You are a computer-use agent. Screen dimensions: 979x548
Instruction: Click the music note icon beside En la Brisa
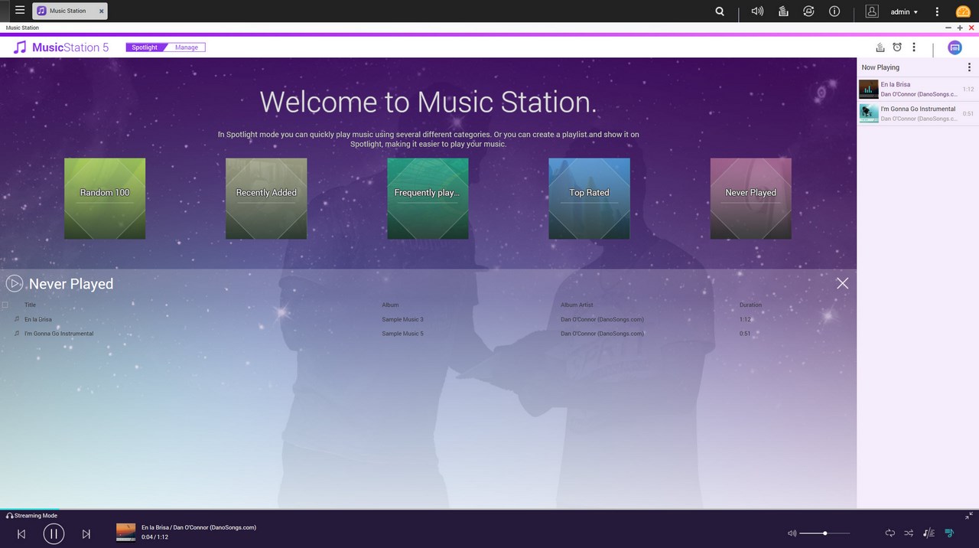(x=17, y=319)
